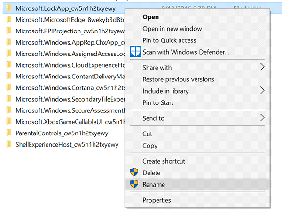Image resolution: width=282 pixels, height=219 pixels.
Task: Click the ParentalControls folder icon
Action: click(x=8, y=133)
